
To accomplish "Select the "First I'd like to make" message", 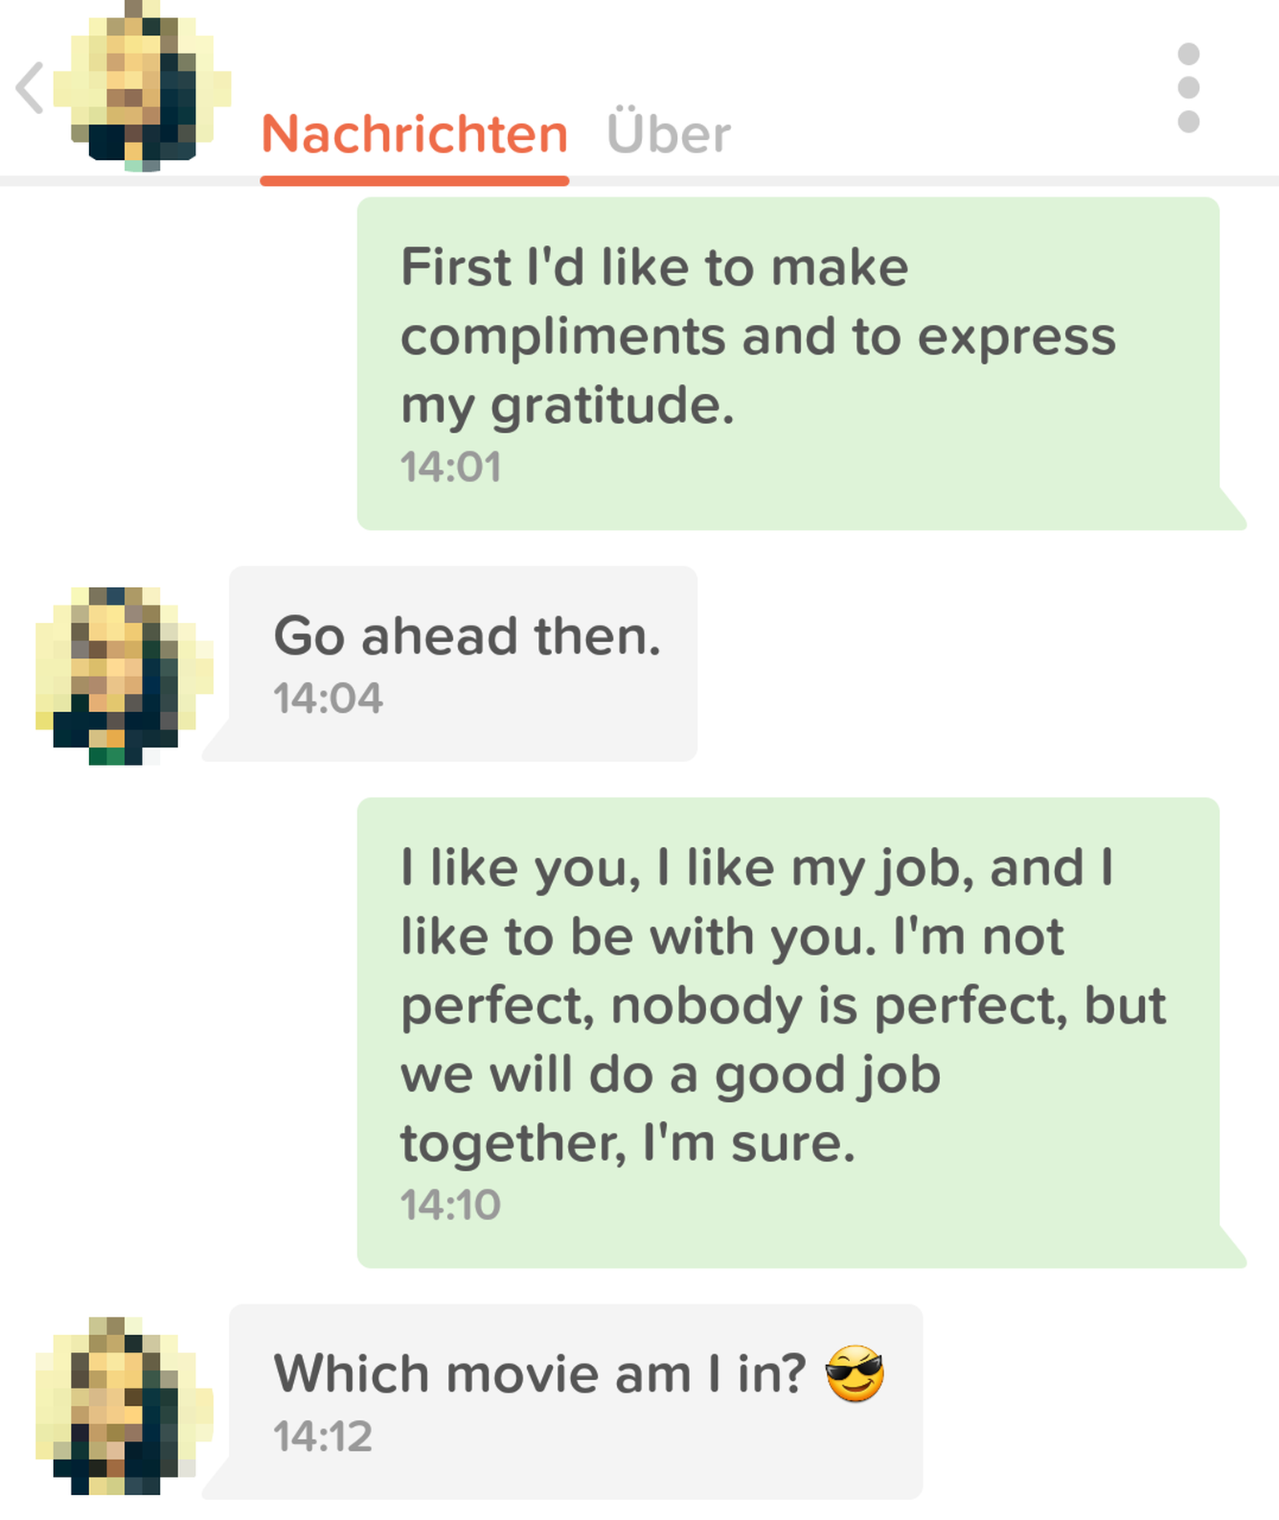I will 788,362.
